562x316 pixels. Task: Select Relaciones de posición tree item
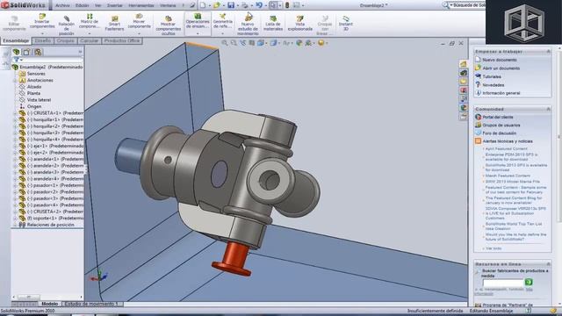click(x=47, y=225)
